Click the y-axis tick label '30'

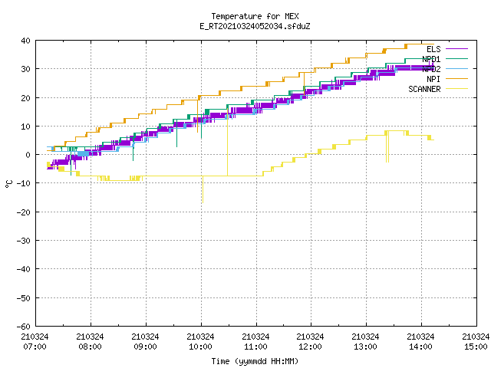(25, 69)
